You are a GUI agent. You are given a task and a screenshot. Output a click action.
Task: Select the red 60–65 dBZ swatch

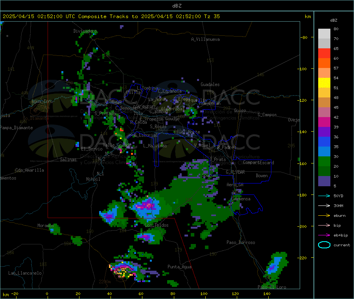tap(324, 53)
